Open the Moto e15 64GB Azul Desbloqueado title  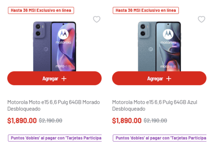[155, 106]
